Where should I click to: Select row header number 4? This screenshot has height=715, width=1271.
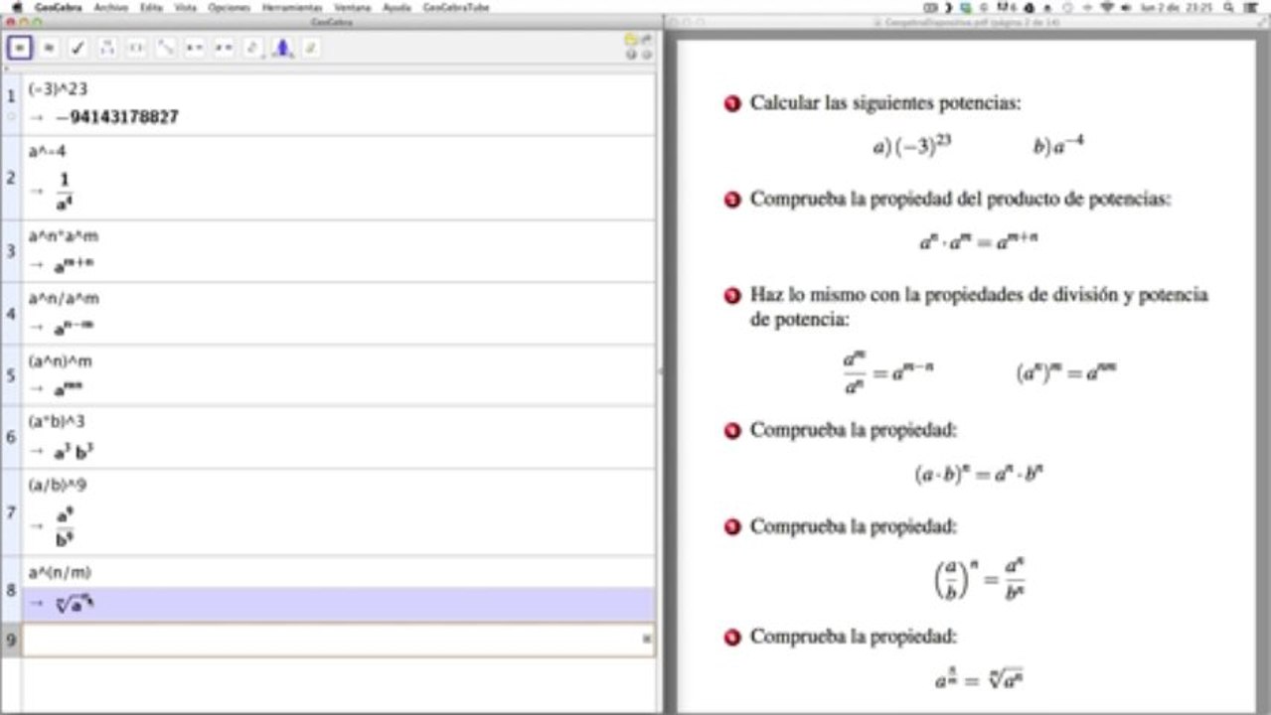coord(12,314)
